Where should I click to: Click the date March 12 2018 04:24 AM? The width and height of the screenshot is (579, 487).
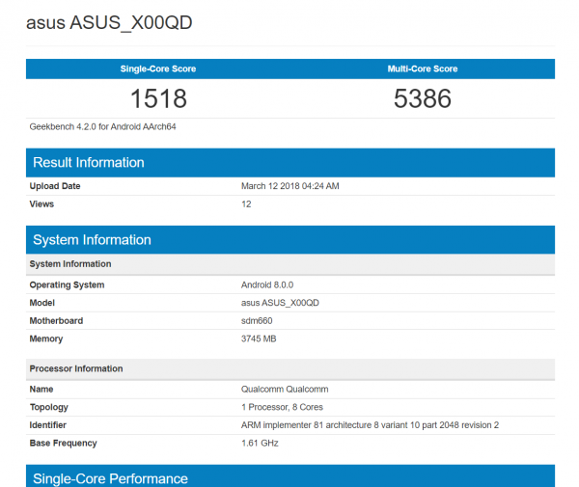290,186
